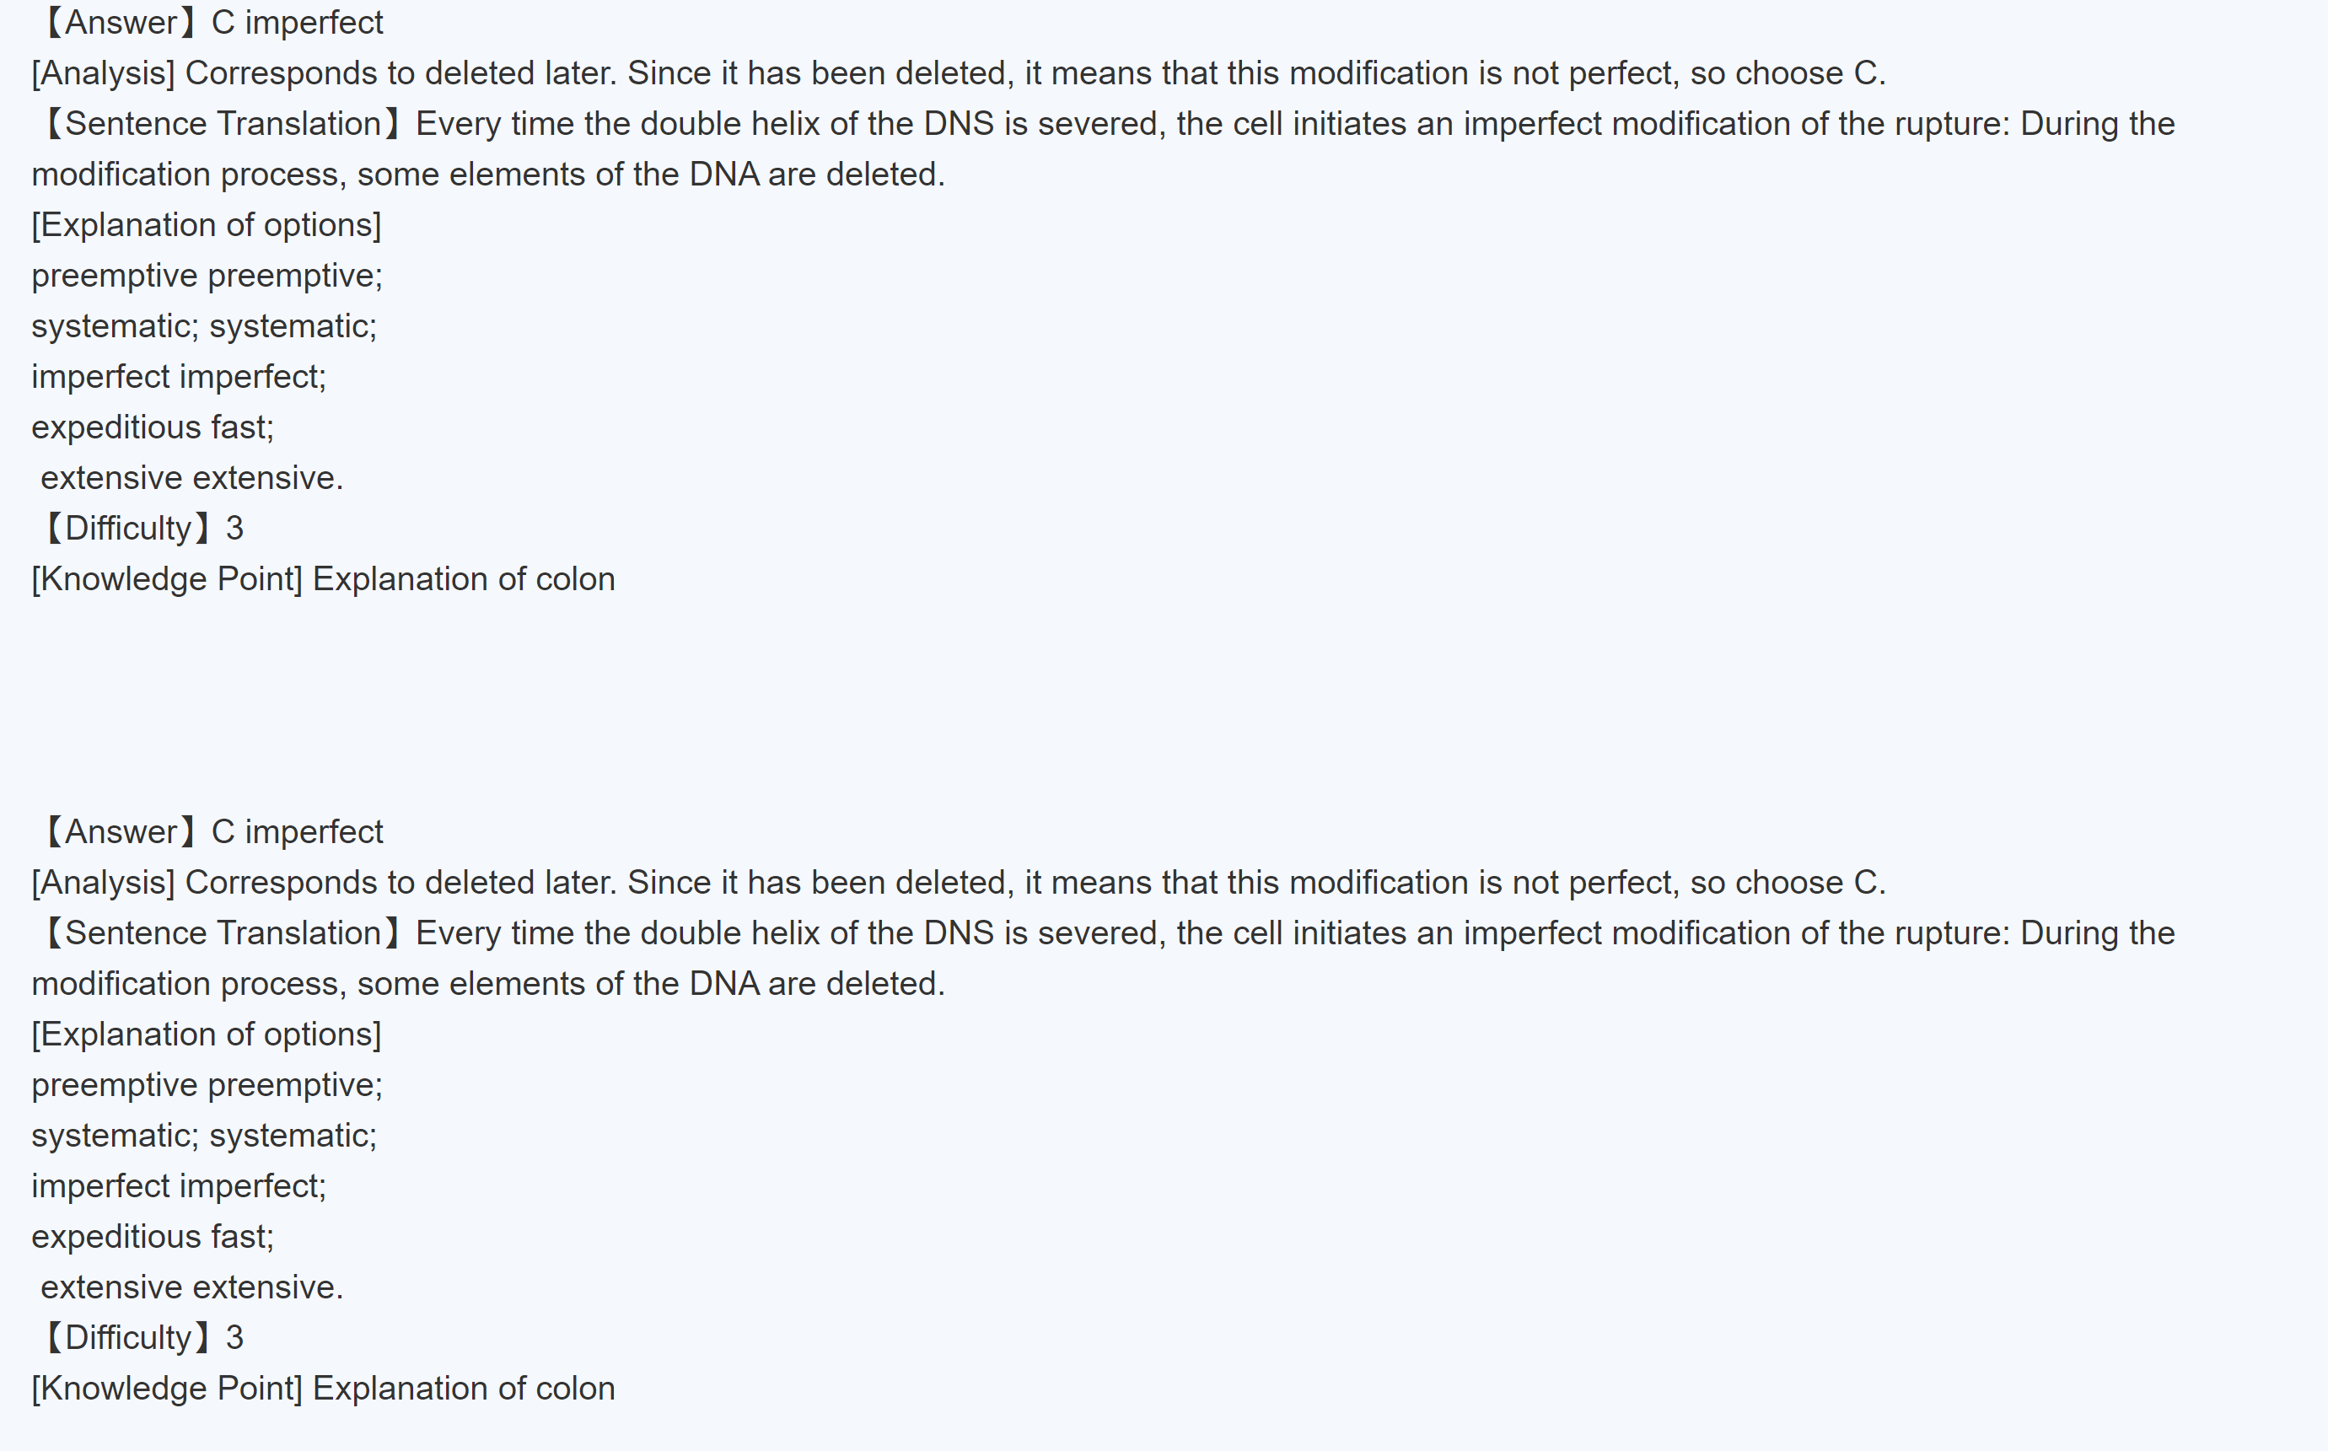Image resolution: width=2328 pixels, height=1451 pixels.
Task: Click the second "【Answer】C imperfect" heading
Action: [209, 831]
